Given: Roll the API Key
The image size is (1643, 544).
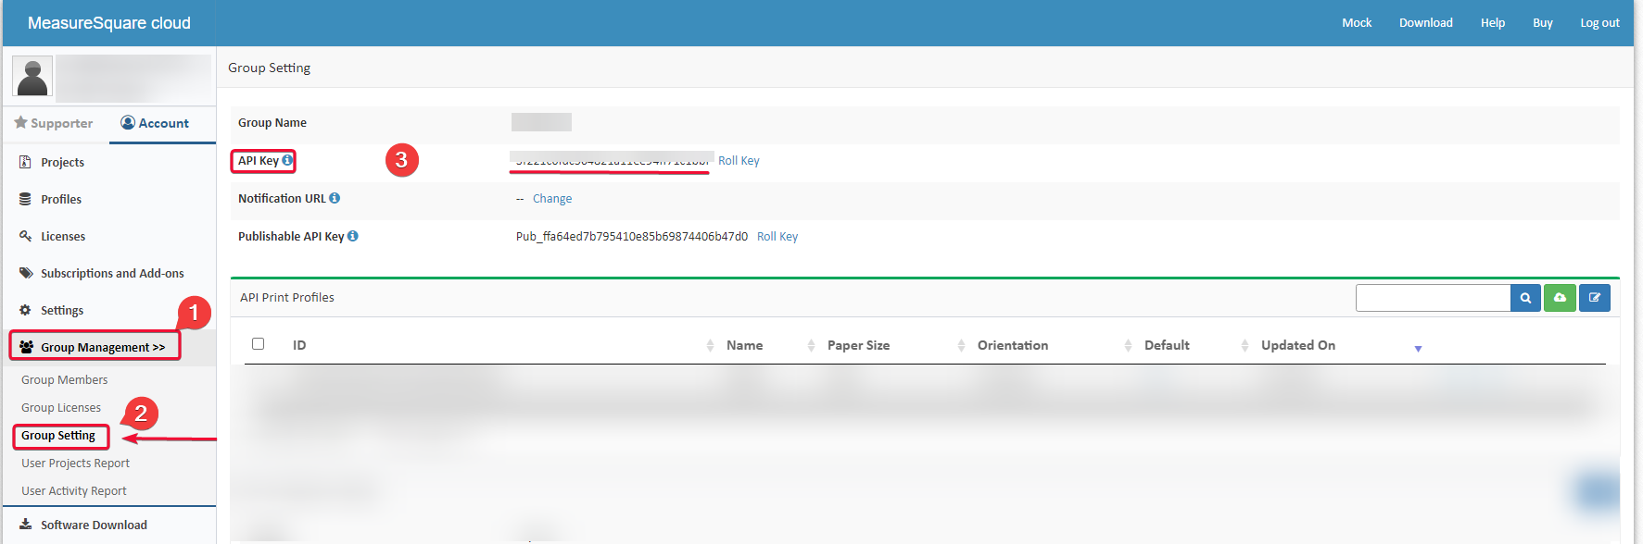Looking at the screenshot, I should tap(739, 161).
